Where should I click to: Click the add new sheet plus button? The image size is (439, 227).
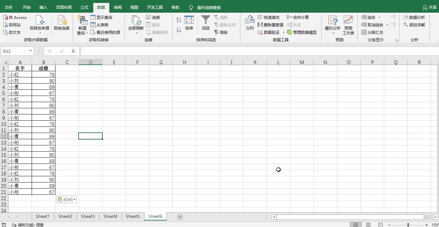point(180,216)
